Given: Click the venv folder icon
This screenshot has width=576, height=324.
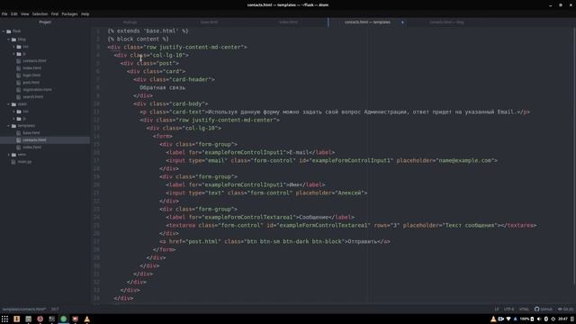Looking at the screenshot, I should 13,155.
